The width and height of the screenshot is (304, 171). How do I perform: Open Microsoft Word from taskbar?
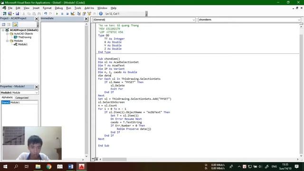pyautogui.click(x=71, y=167)
